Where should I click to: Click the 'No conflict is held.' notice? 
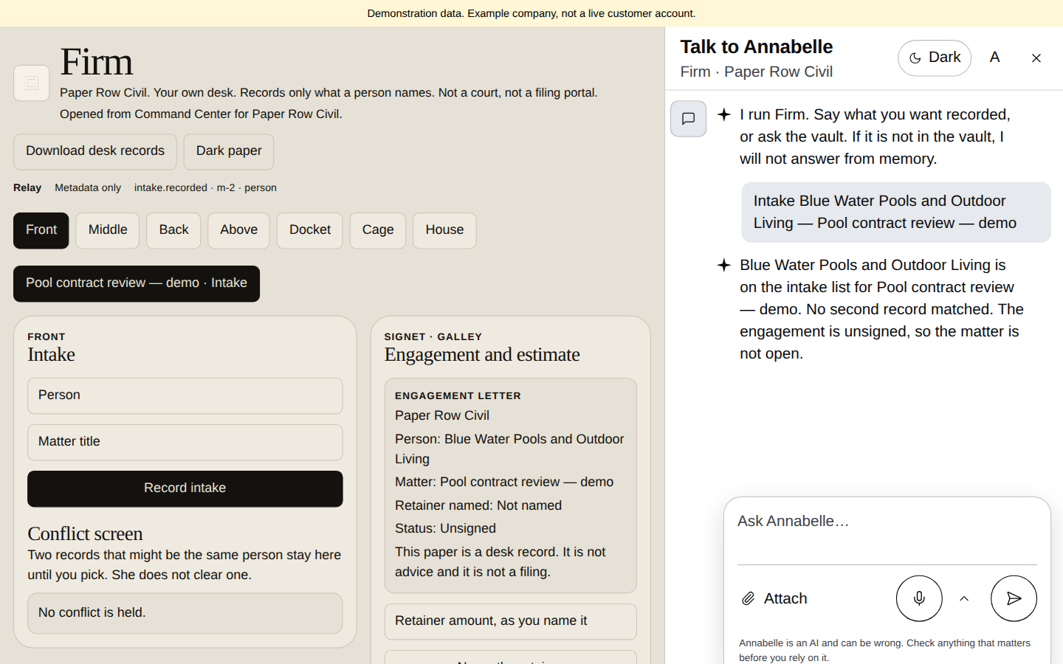click(x=185, y=613)
